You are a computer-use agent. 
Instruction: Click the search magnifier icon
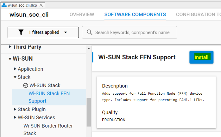[x=90, y=32]
